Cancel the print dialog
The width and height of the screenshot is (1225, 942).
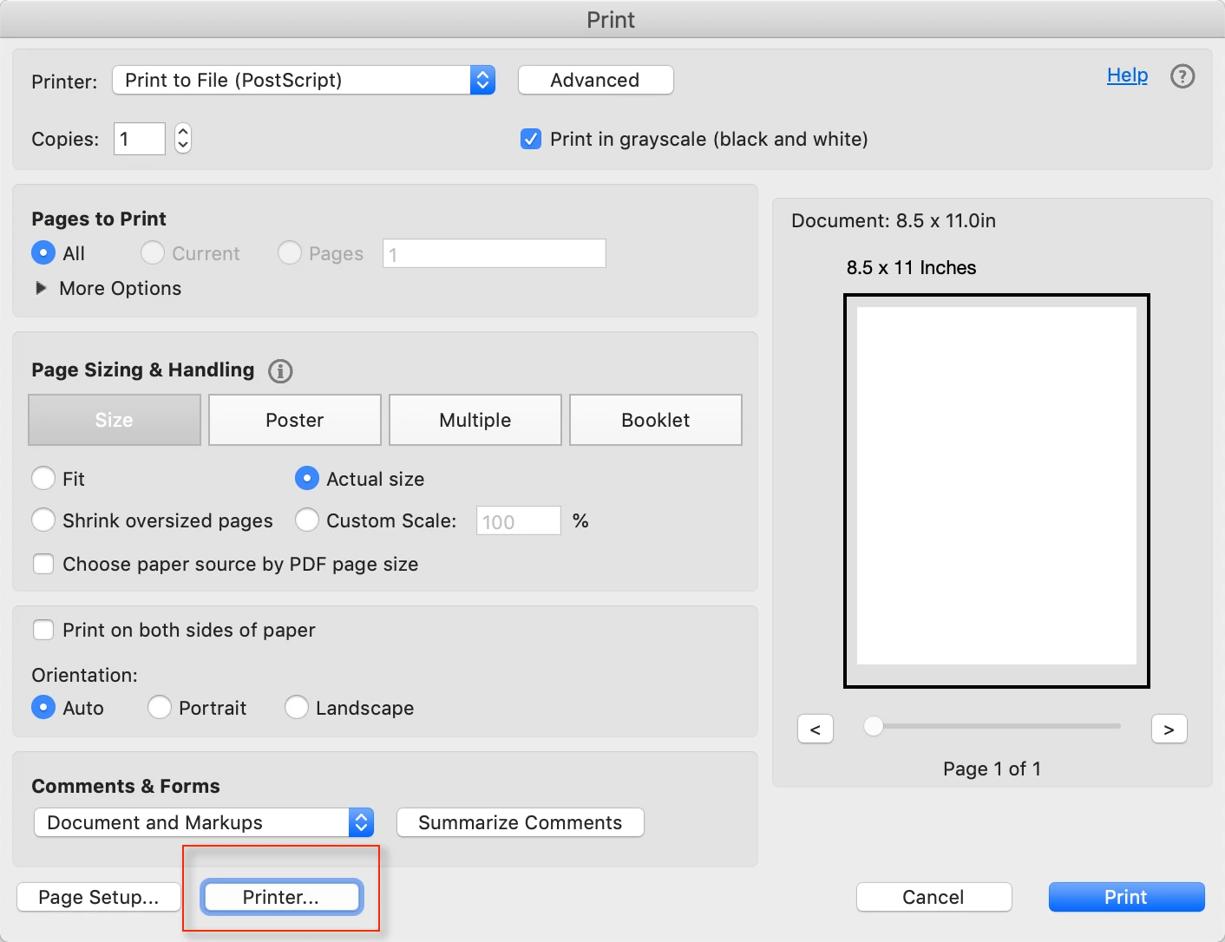pyautogui.click(x=933, y=897)
